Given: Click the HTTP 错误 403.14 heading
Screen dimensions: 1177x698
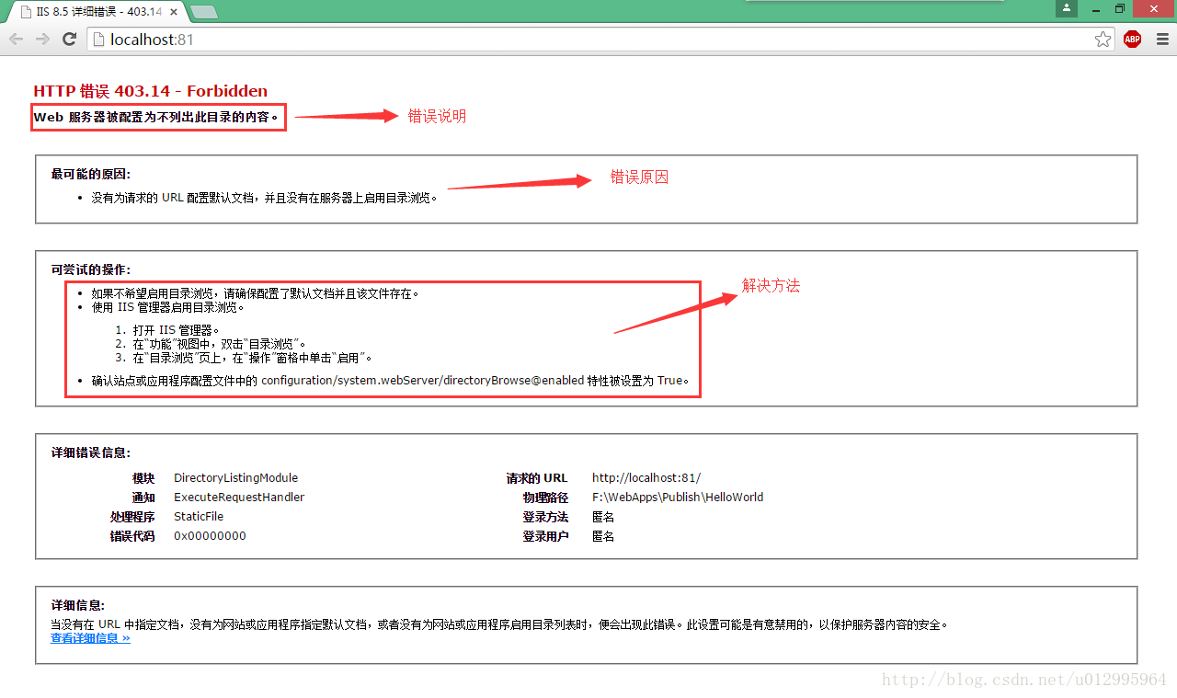Looking at the screenshot, I should 151,91.
